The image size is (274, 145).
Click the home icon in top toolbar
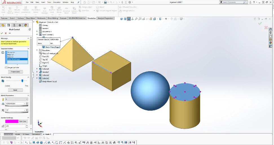click(x=85, y=2)
